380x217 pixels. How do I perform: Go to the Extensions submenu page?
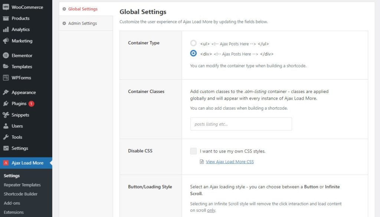(x=14, y=212)
